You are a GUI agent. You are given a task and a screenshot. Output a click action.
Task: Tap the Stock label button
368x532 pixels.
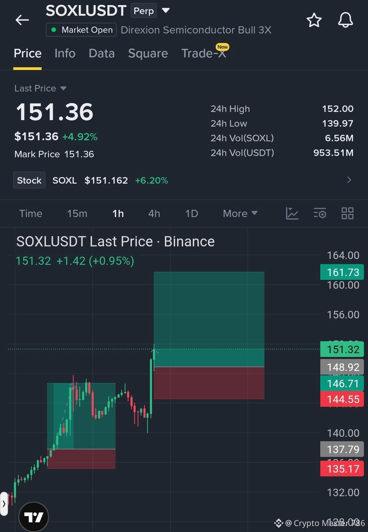click(29, 180)
